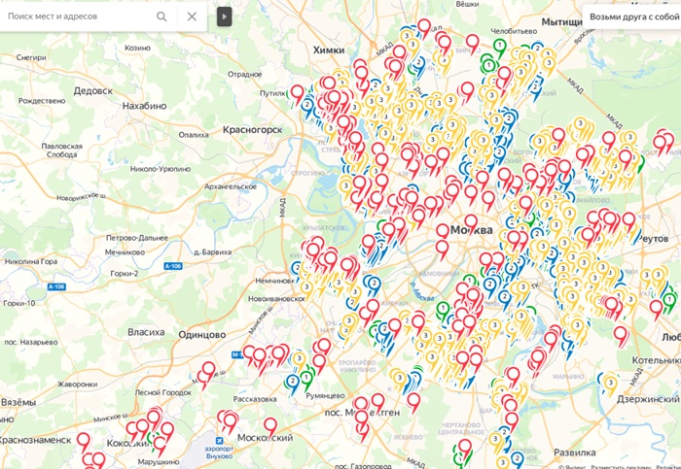Select the red marker near Краснознаменск
The height and width of the screenshot is (469, 681).
(x=84, y=440)
